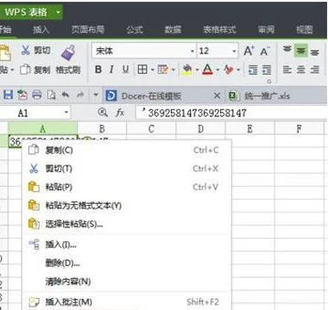
Task: Open the 审阅 ribbon tab
Action: tap(266, 29)
